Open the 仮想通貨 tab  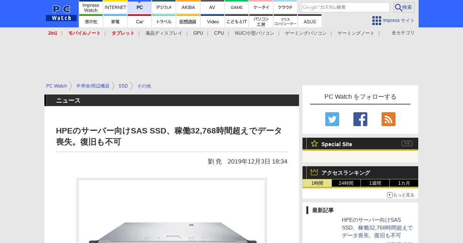coord(188,21)
